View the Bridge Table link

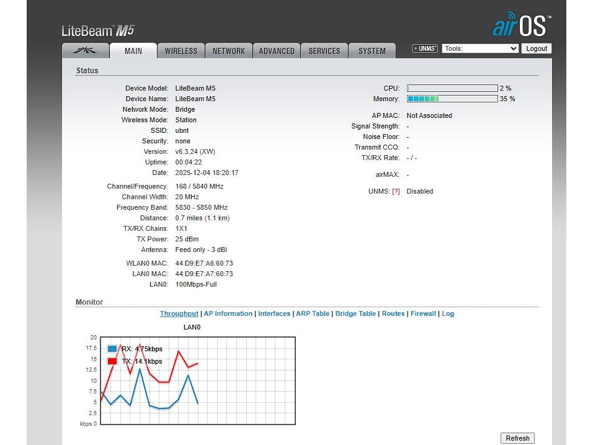click(x=355, y=314)
